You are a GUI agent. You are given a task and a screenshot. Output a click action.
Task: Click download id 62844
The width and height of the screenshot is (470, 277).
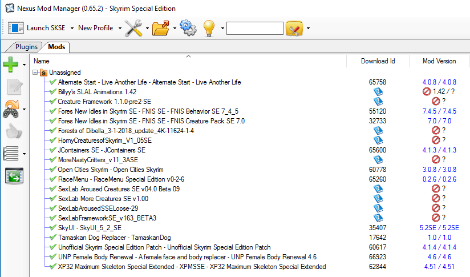pyautogui.click(x=378, y=267)
